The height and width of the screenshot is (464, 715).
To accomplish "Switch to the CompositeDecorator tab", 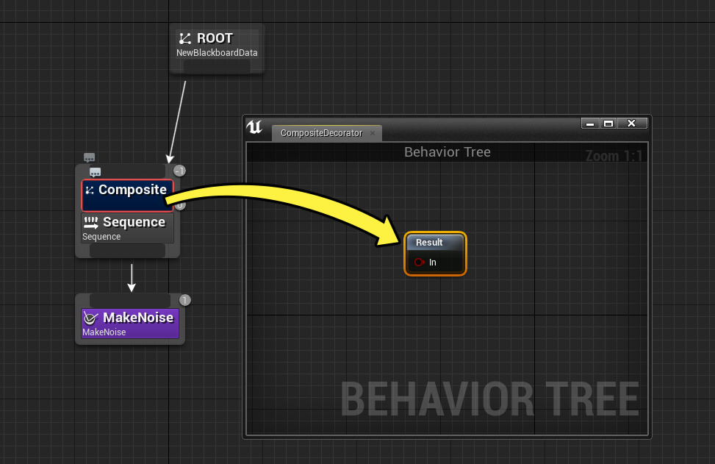I will [x=321, y=133].
